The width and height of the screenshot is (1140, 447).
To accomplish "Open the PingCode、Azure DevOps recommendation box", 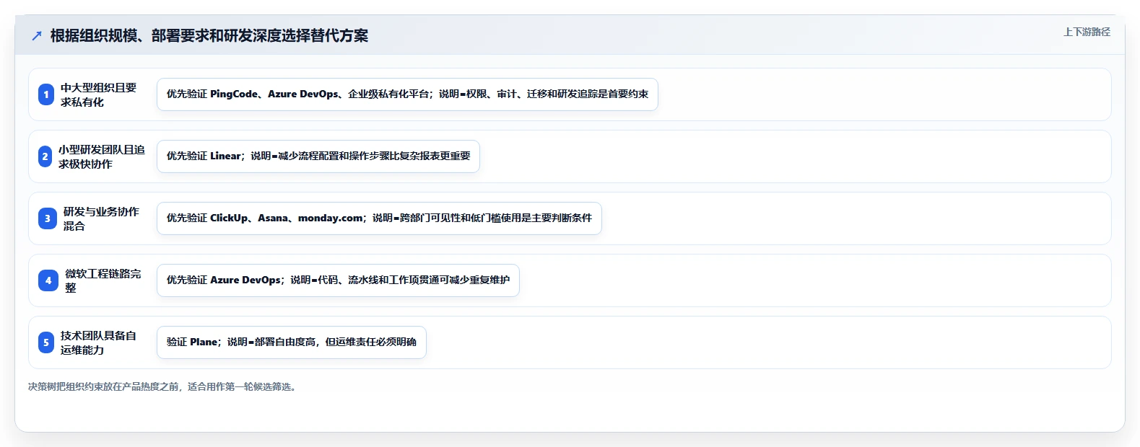I will [407, 94].
